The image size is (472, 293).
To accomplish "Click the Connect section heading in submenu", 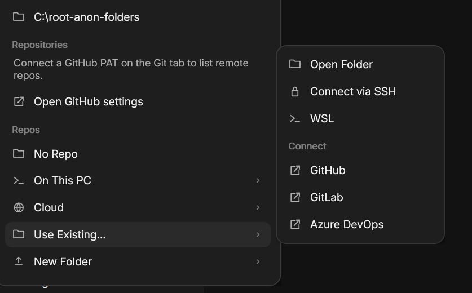I will (x=307, y=146).
